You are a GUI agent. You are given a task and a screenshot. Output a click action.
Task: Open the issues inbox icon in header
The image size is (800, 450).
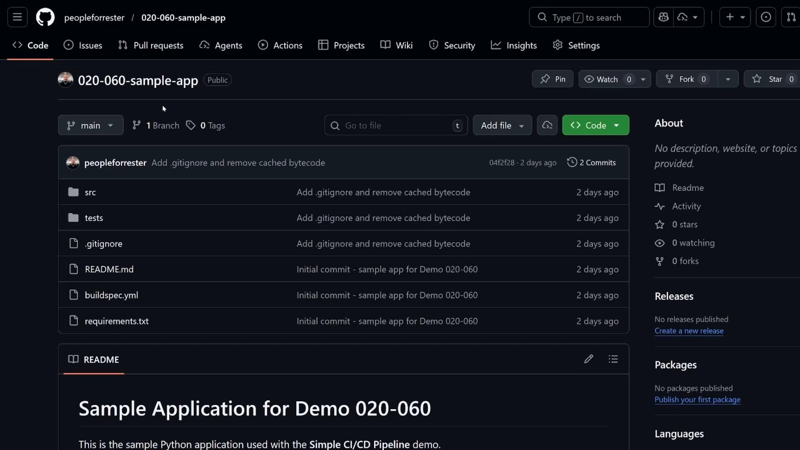[x=766, y=17]
